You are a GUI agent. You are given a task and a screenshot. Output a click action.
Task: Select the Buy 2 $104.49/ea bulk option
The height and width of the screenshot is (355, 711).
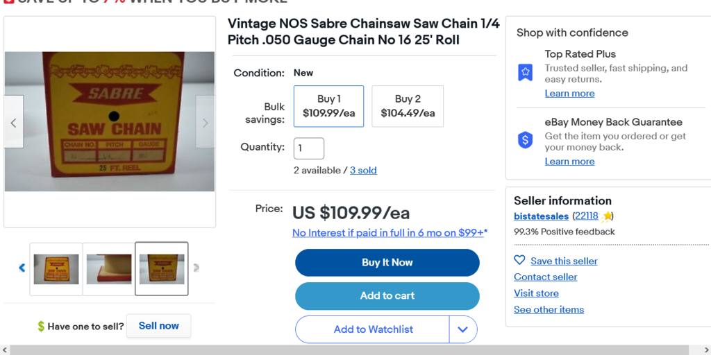click(x=408, y=106)
